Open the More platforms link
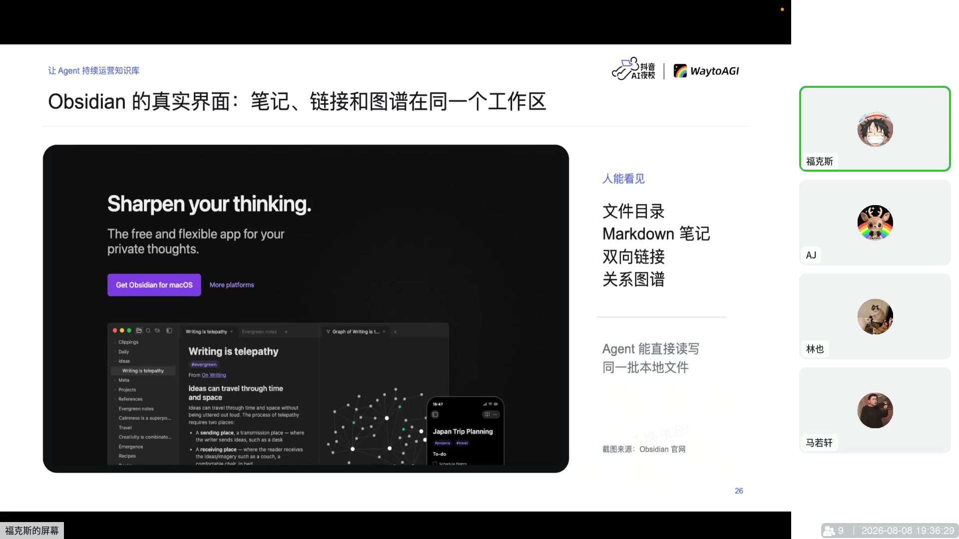 pyautogui.click(x=232, y=285)
